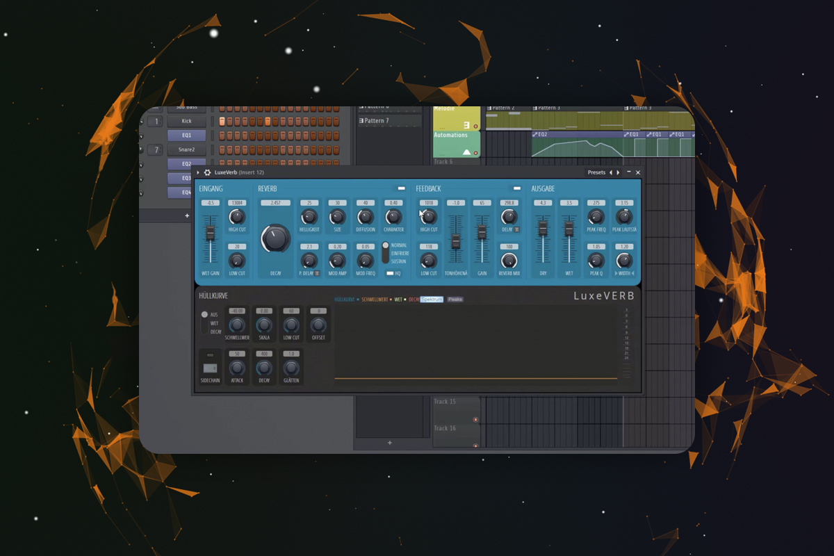Toggle the REVERB section bypass icon
This screenshot has height=556, width=834.
[401, 188]
